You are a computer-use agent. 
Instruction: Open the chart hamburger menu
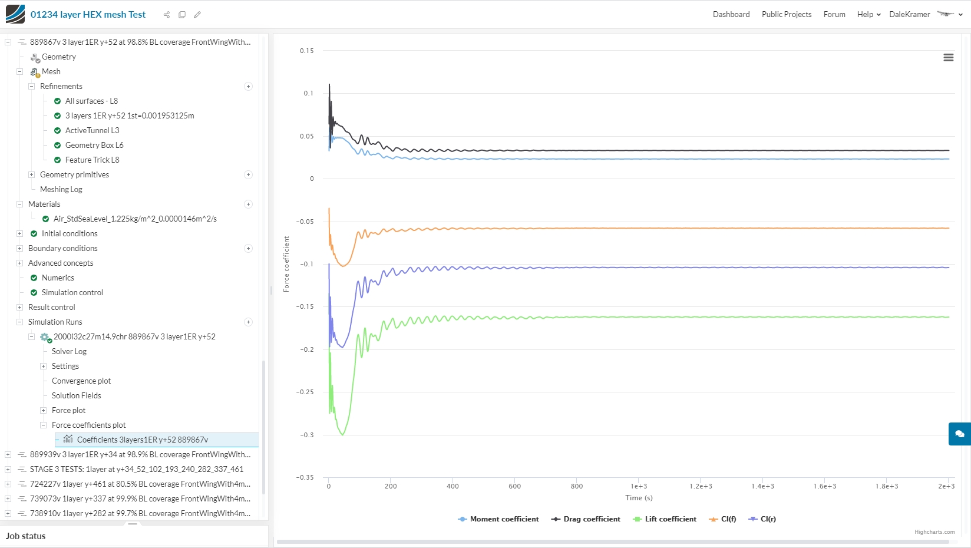tap(949, 58)
